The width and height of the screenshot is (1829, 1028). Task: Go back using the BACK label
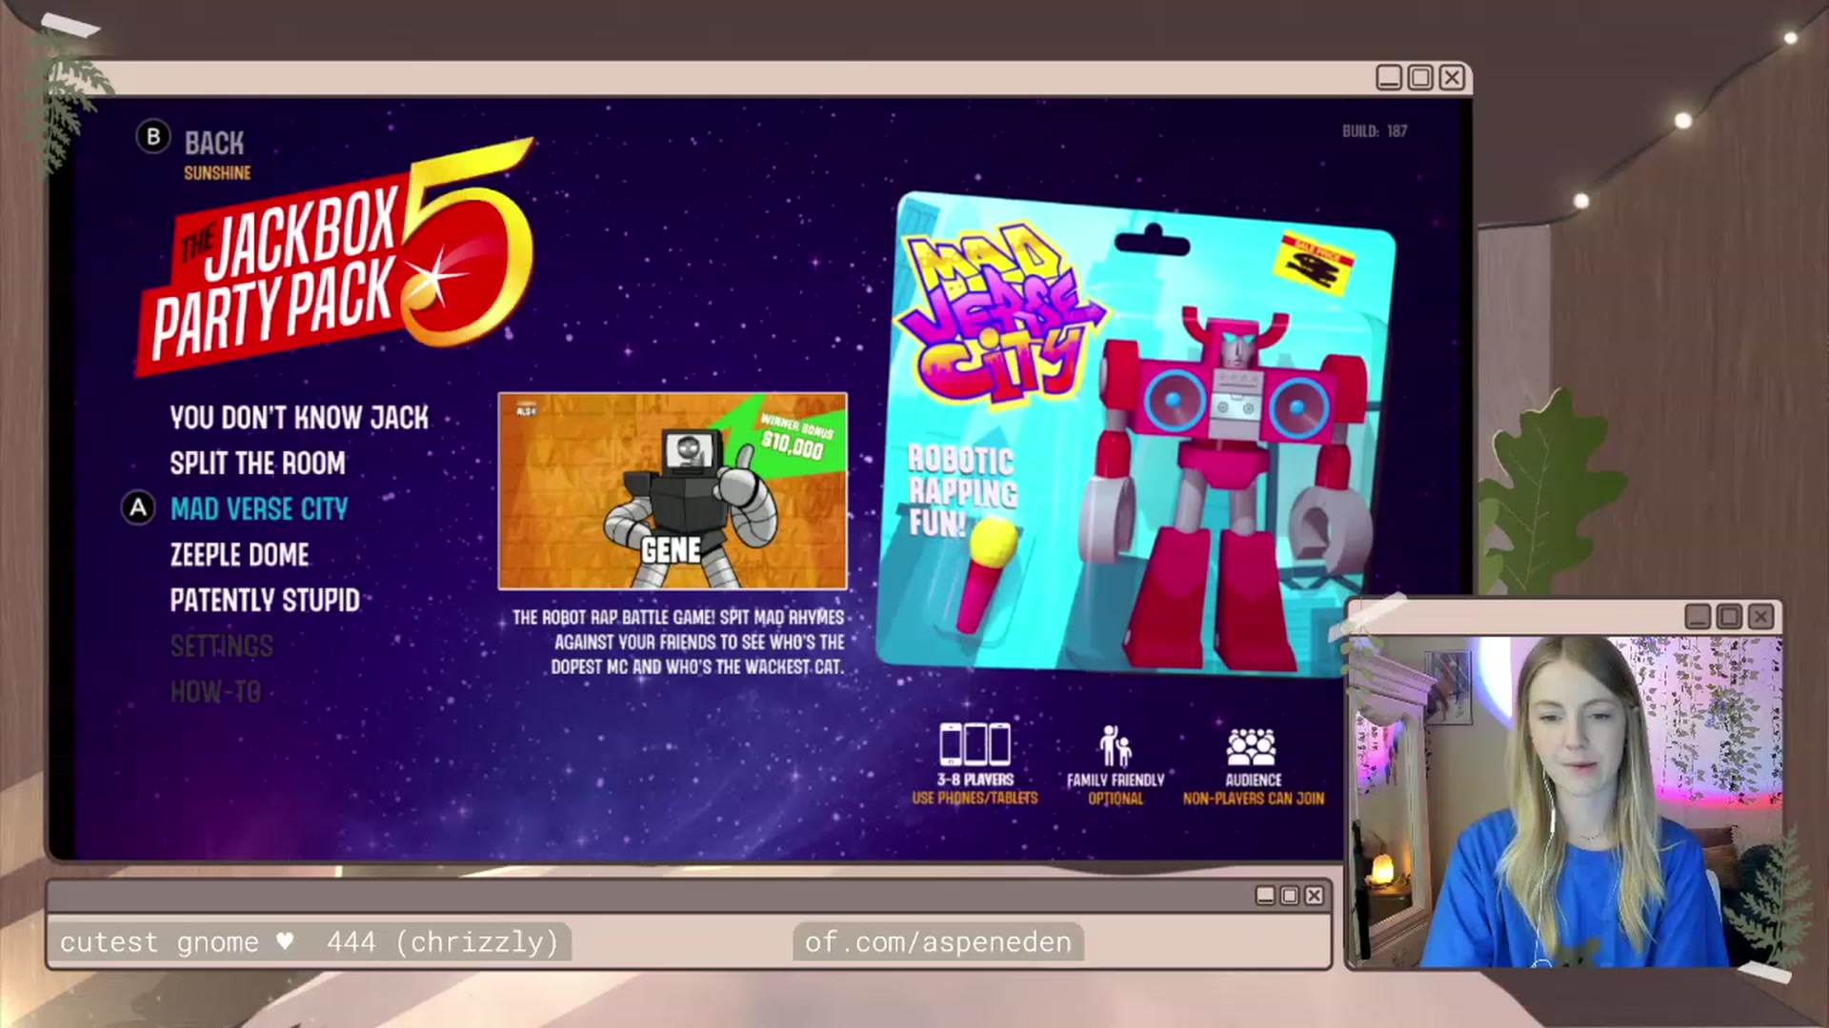click(214, 144)
